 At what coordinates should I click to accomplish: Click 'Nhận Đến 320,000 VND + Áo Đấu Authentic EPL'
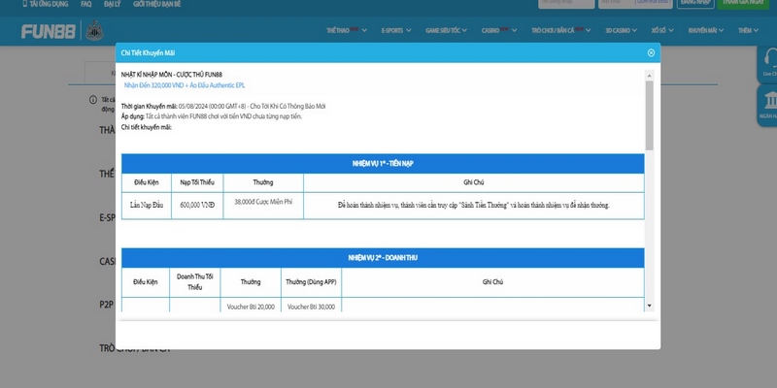[185, 85]
